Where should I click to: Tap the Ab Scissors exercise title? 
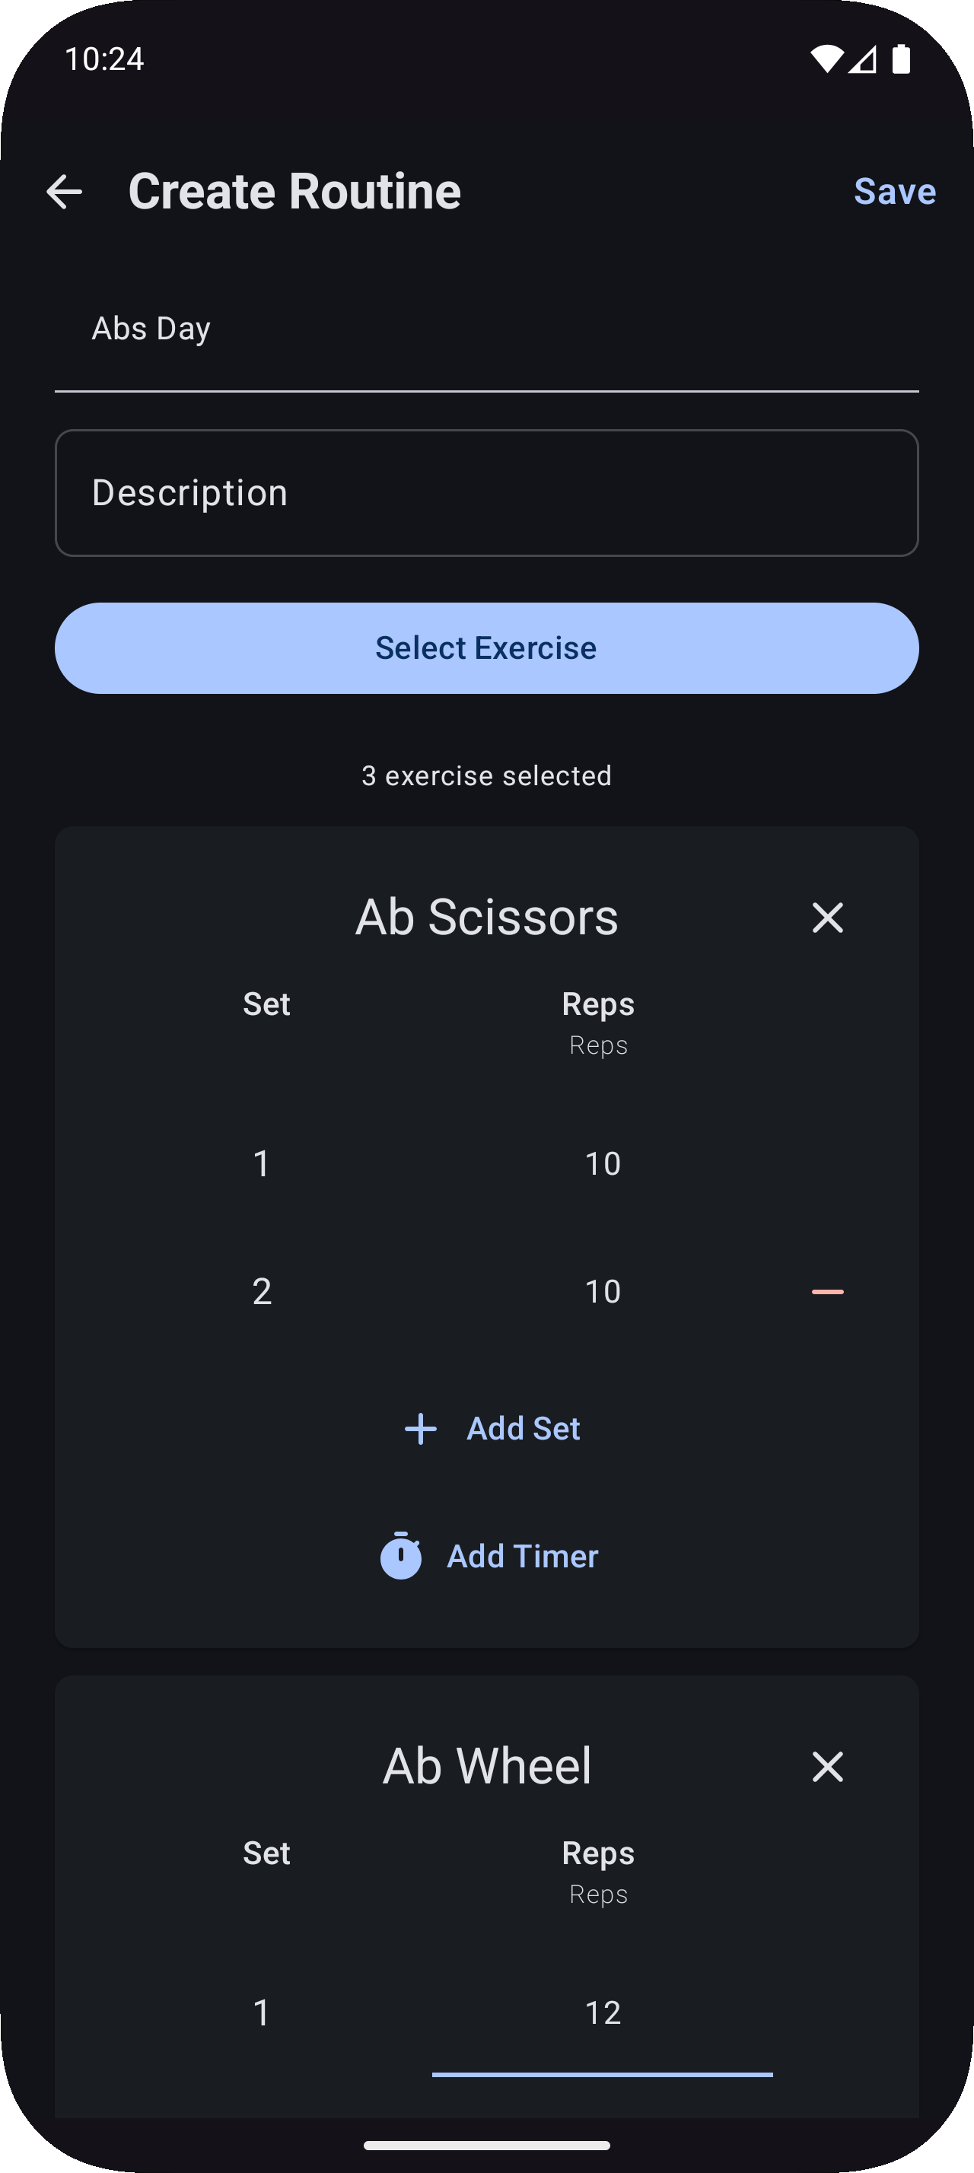pyautogui.click(x=486, y=917)
